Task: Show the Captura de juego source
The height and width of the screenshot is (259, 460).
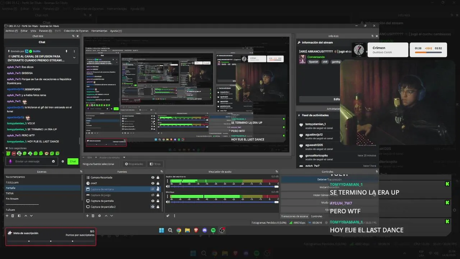Action: [x=153, y=195]
